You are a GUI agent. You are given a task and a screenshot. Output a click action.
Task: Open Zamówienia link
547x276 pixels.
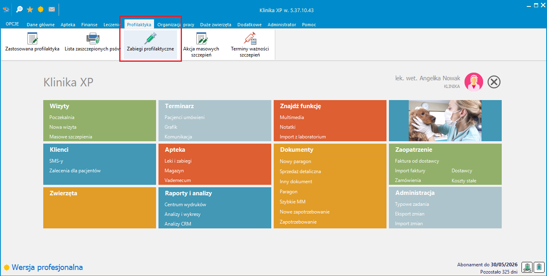pyautogui.click(x=408, y=180)
